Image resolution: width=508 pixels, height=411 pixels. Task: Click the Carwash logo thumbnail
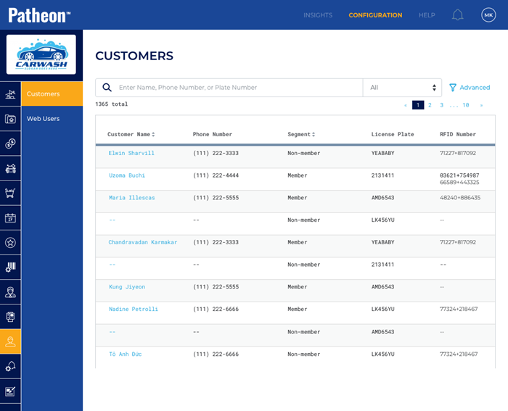tap(41, 54)
